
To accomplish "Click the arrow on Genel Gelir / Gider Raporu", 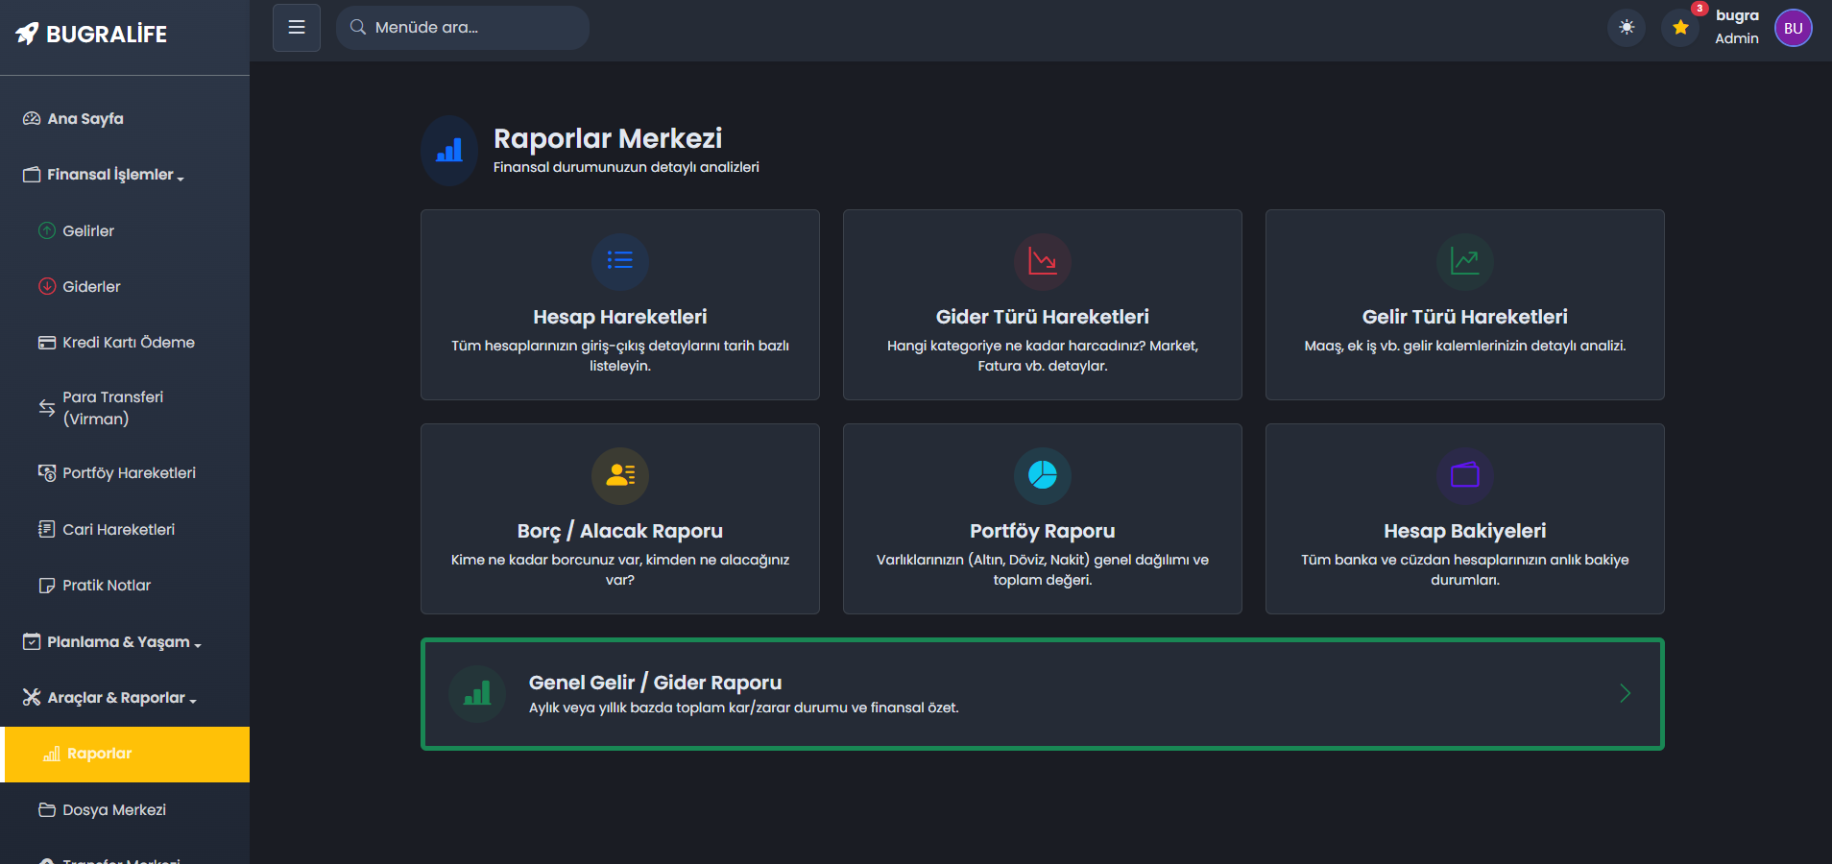I will point(1625,693).
